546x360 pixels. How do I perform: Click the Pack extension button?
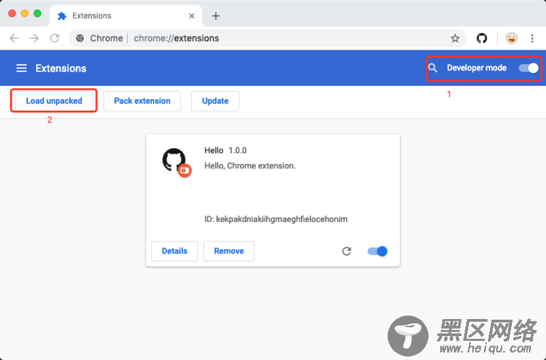(x=142, y=101)
